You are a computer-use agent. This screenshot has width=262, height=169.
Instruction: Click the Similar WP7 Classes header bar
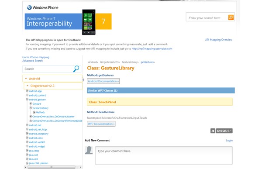coord(161,90)
